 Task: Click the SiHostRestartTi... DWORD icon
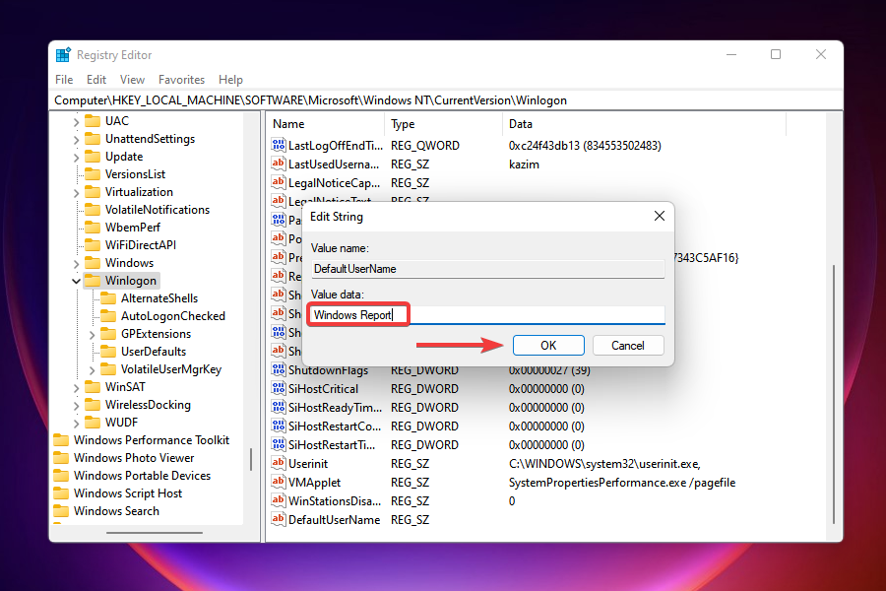point(278,444)
